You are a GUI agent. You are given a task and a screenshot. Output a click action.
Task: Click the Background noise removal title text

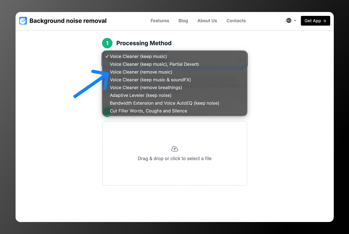[x=68, y=21]
